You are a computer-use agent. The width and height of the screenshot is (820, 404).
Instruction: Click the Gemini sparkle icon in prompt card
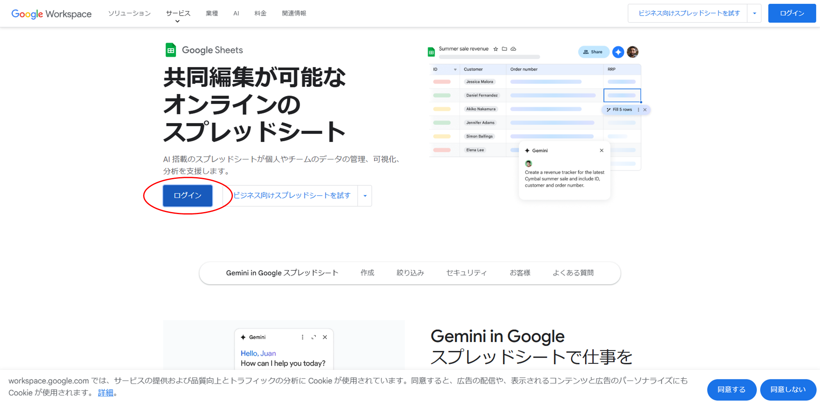[527, 151]
